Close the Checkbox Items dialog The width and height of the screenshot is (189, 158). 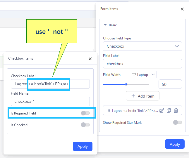(x=90, y=59)
